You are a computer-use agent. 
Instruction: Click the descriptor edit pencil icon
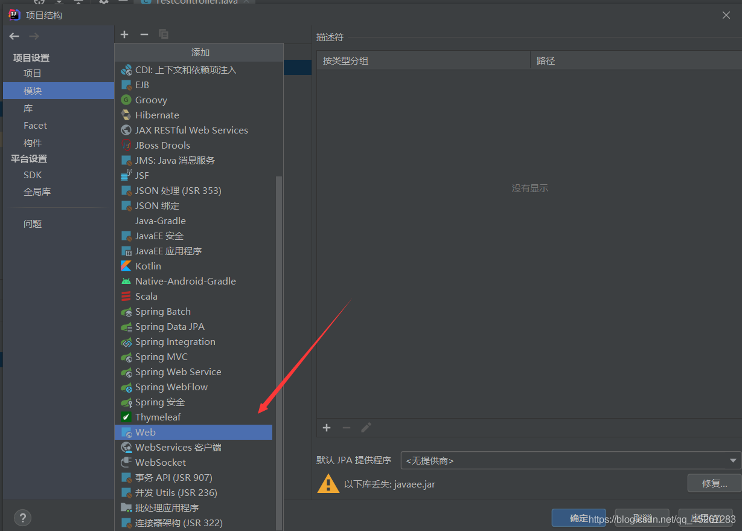(366, 428)
